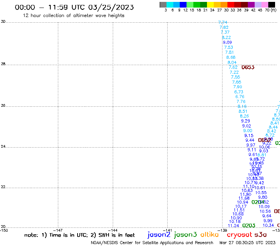
Task: Click the pink swatch in the color scale
Action: click(264, 5)
